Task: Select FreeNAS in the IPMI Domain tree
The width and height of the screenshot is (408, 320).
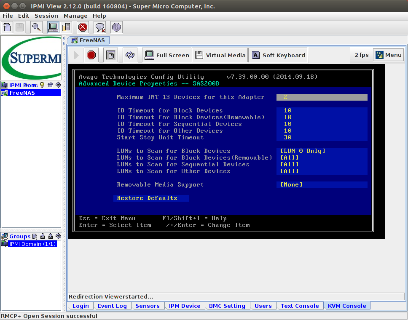Action: [22, 93]
